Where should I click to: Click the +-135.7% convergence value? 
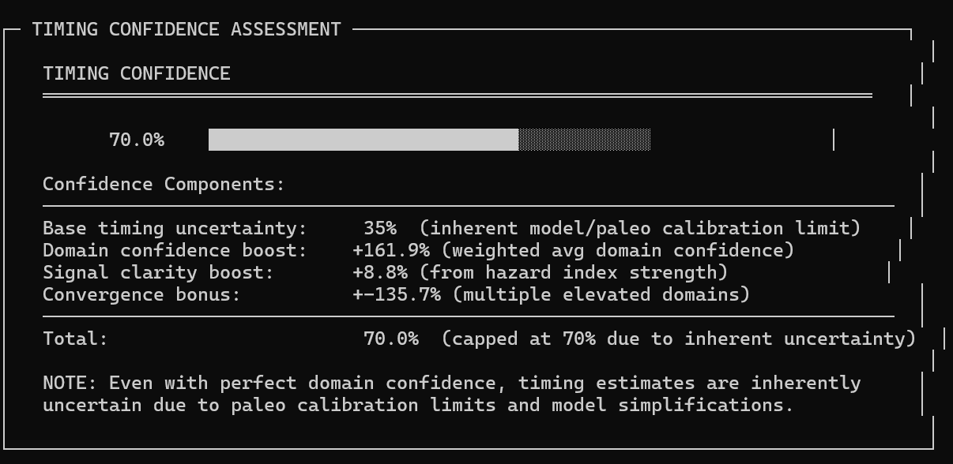tap(397, 295)
